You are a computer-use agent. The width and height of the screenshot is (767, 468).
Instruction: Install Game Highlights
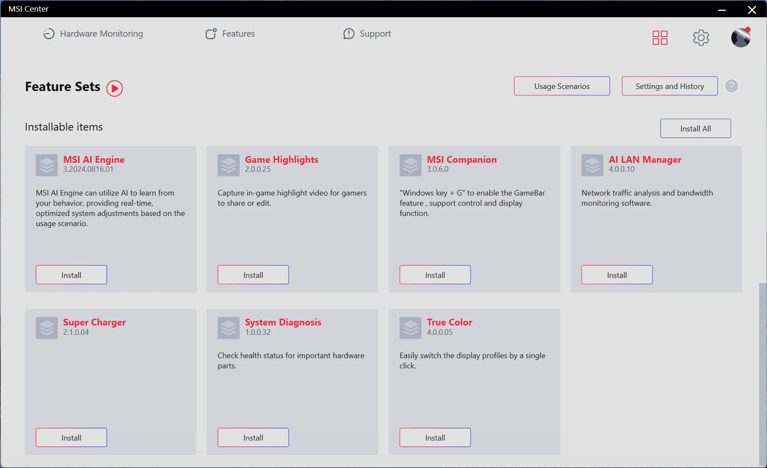coord(253,274)
